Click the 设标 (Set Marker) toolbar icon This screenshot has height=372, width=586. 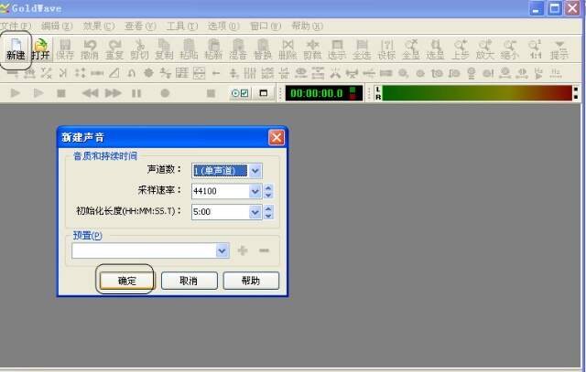(x=386, y=49)
